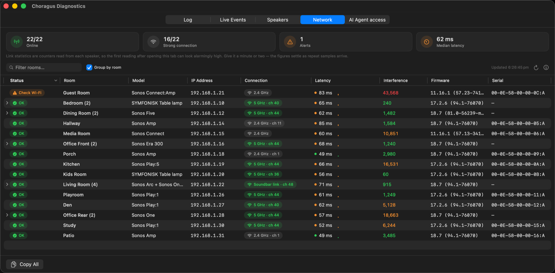Sort by the Latency column header
The width and height of the screenshot is (555, 273).
click(323, 81)
